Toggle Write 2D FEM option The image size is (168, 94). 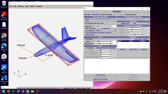(x=100, y=35)
